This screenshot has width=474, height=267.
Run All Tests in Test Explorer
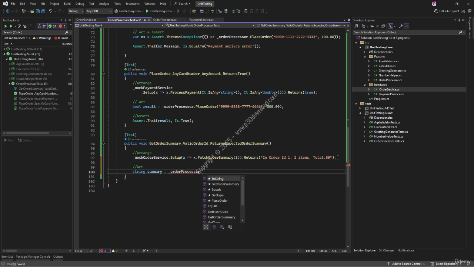click(5, 26)
